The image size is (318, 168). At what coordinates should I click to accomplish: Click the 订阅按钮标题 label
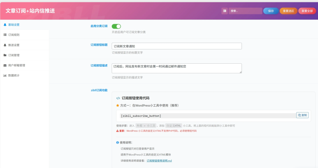pos(99,45)
